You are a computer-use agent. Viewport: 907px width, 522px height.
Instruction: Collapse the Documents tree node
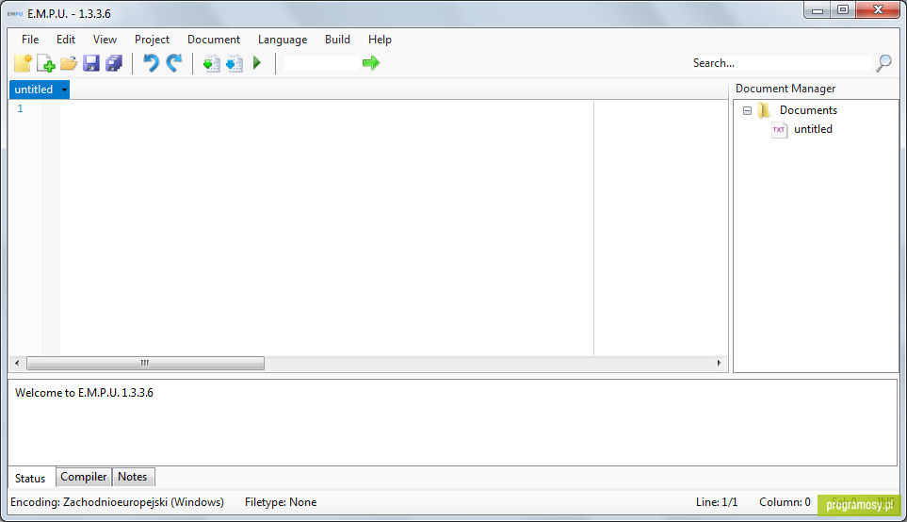(747, 110)
